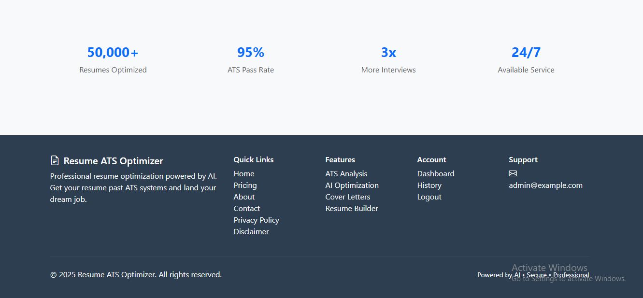The width and height of the screenshot is (643, 298).
Task: Click the resume document icon in footer
Action: point(55,160)
